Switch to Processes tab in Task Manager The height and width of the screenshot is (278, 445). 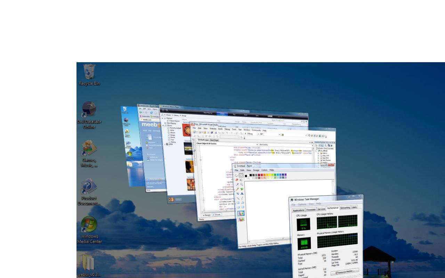point(311,210)
